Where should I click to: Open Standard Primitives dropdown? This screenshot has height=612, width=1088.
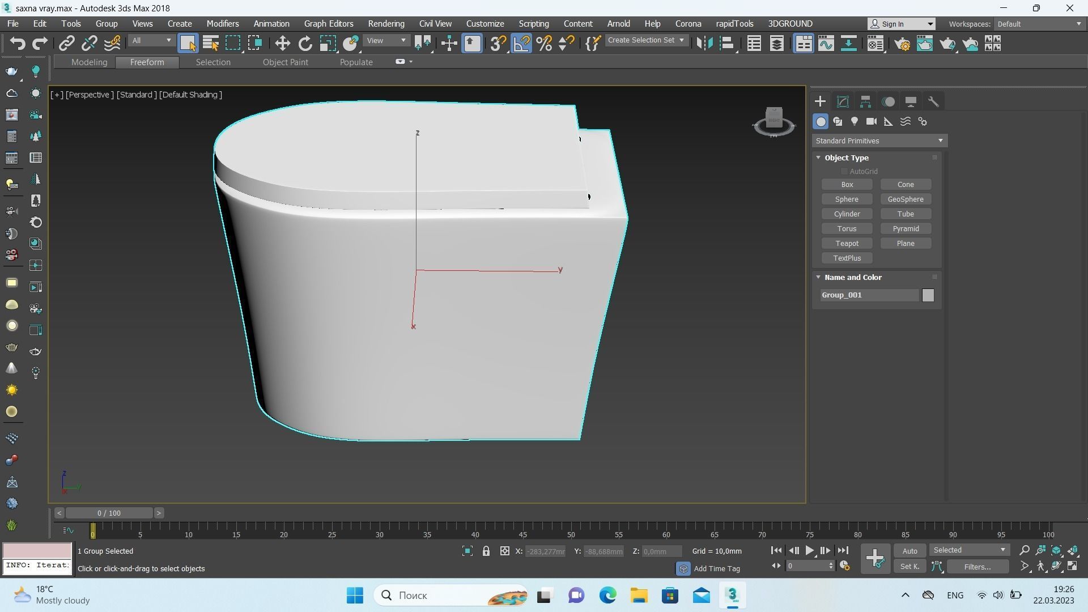(x=879, y=141)
